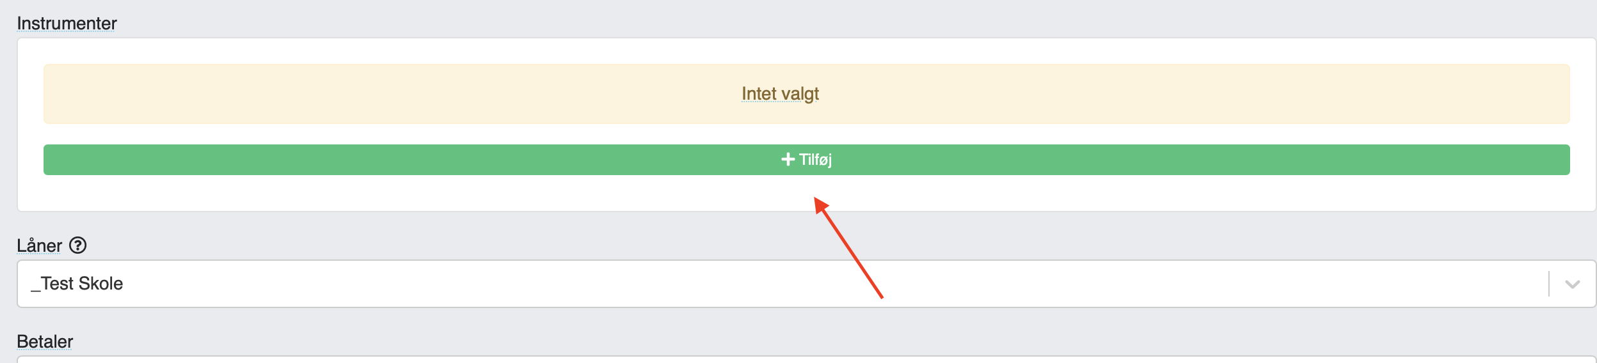Screen dimensions: 1597x363
Task: Click the question-mark help icon beside Låner
Action: click(77, 245)
